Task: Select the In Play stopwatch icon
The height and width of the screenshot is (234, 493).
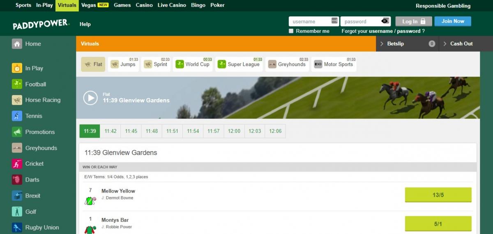Action: [17, 68]
